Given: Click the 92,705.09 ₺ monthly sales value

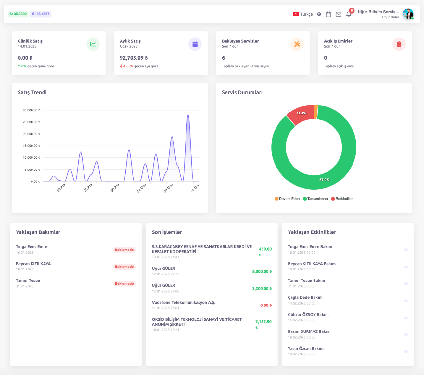Looking at the screenshot, I should click(134, 58).
